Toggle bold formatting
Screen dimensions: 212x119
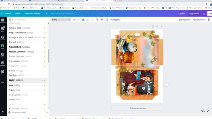pos(88,20)
